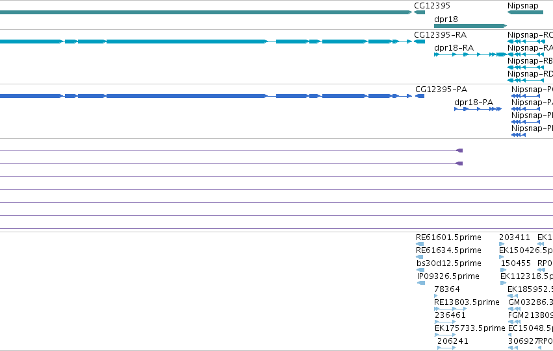Select the CG12395-RA transcript glyph
Screen dimensions: 553x351
click(419, 42)
